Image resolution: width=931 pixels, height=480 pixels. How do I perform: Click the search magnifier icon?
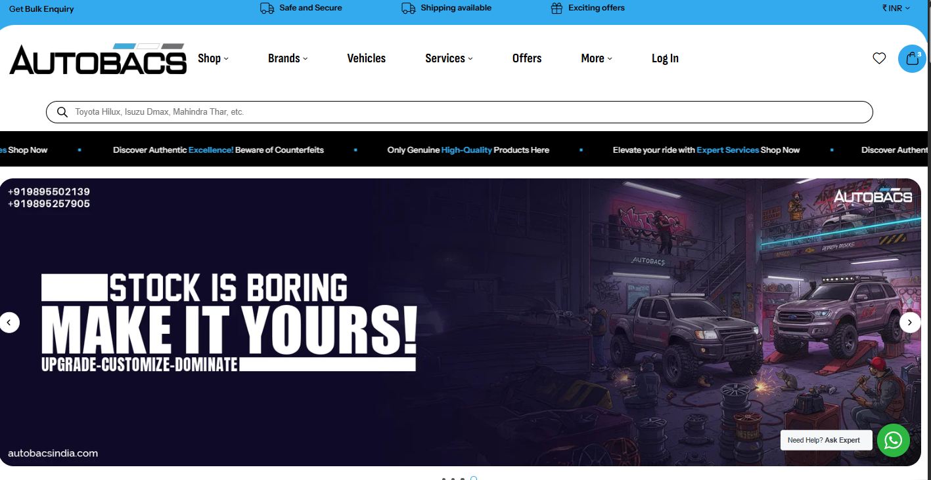[x=62, y=112]
